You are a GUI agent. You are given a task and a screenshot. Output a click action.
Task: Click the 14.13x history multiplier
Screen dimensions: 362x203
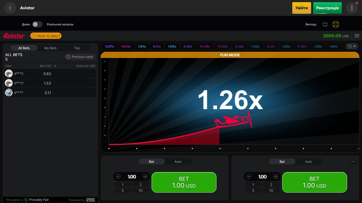126,46
